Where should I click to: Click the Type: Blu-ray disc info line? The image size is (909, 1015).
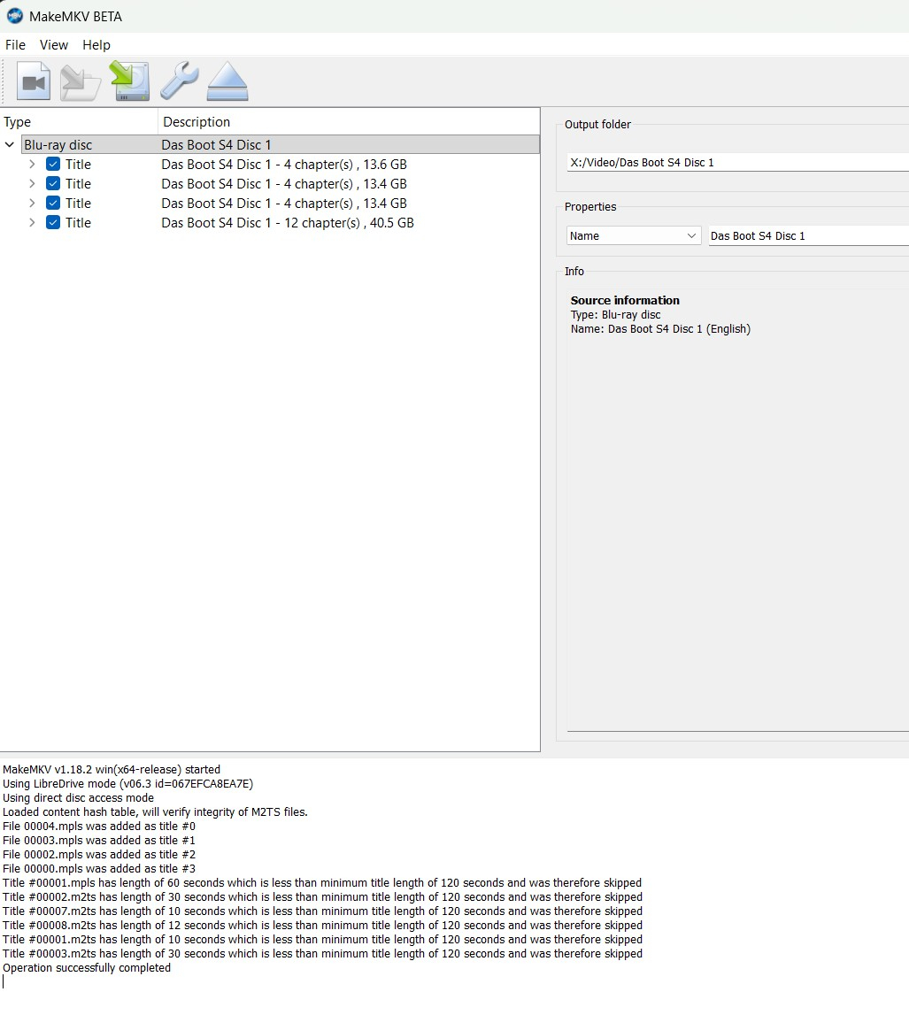pos(616,315)
